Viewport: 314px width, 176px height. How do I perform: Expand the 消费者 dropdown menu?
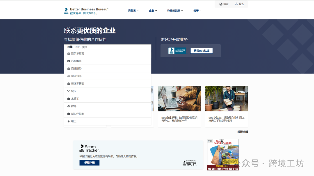click(133, 10)
